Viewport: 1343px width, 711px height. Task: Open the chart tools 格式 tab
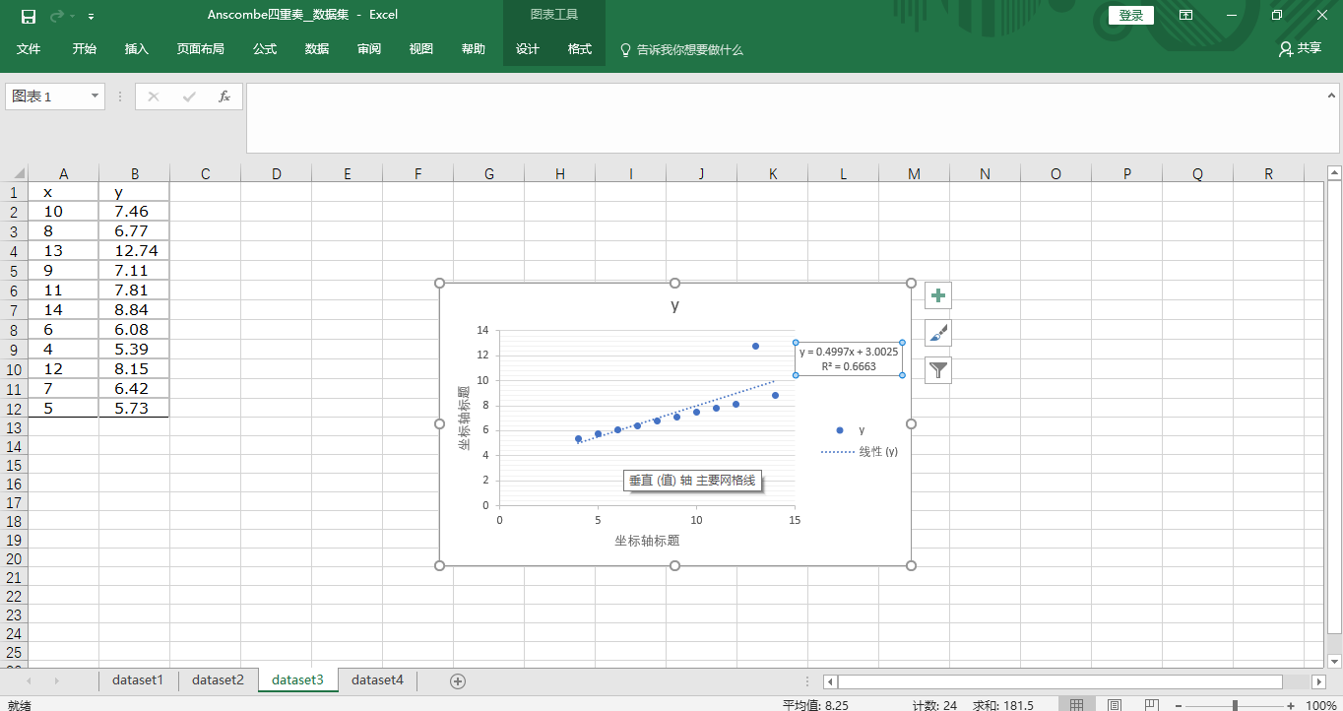coord(580,49)
